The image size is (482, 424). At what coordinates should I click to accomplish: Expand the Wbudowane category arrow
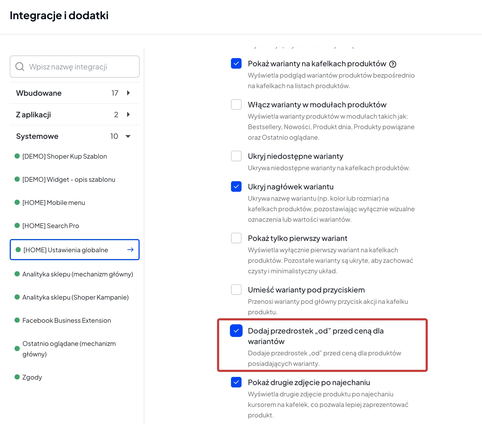tap(129, 93)
